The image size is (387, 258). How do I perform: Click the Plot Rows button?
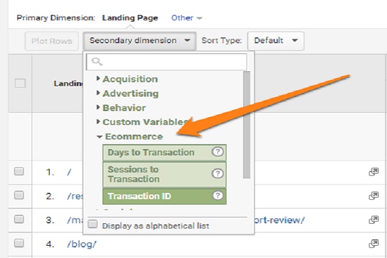coord(52,41)
